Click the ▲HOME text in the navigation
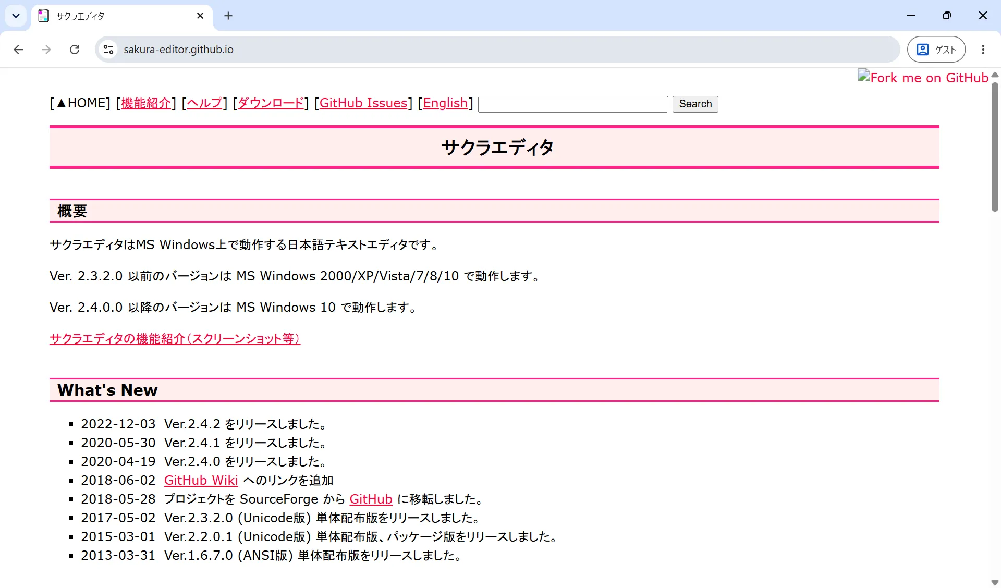Screen dimensions: 1001x588 point(80,103)
